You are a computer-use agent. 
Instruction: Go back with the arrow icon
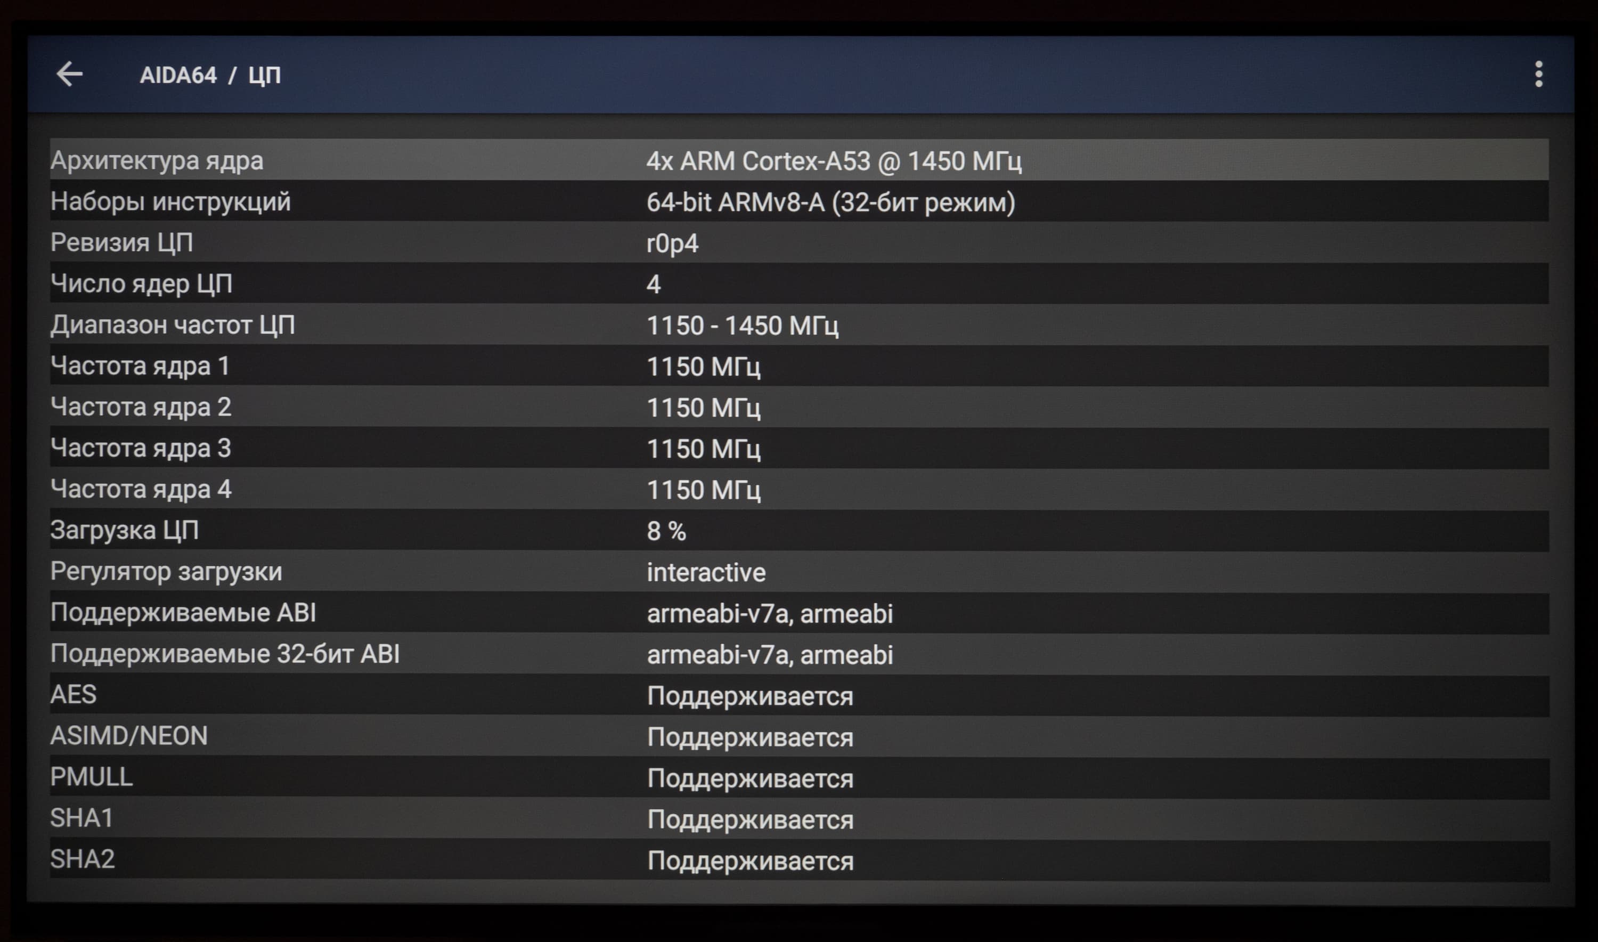pyautogui.click(x=69, y=74)
